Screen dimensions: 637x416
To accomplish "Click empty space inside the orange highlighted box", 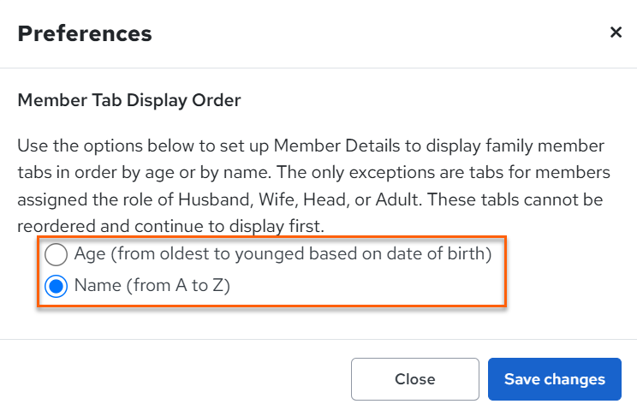I will click(x=366, y=287).
